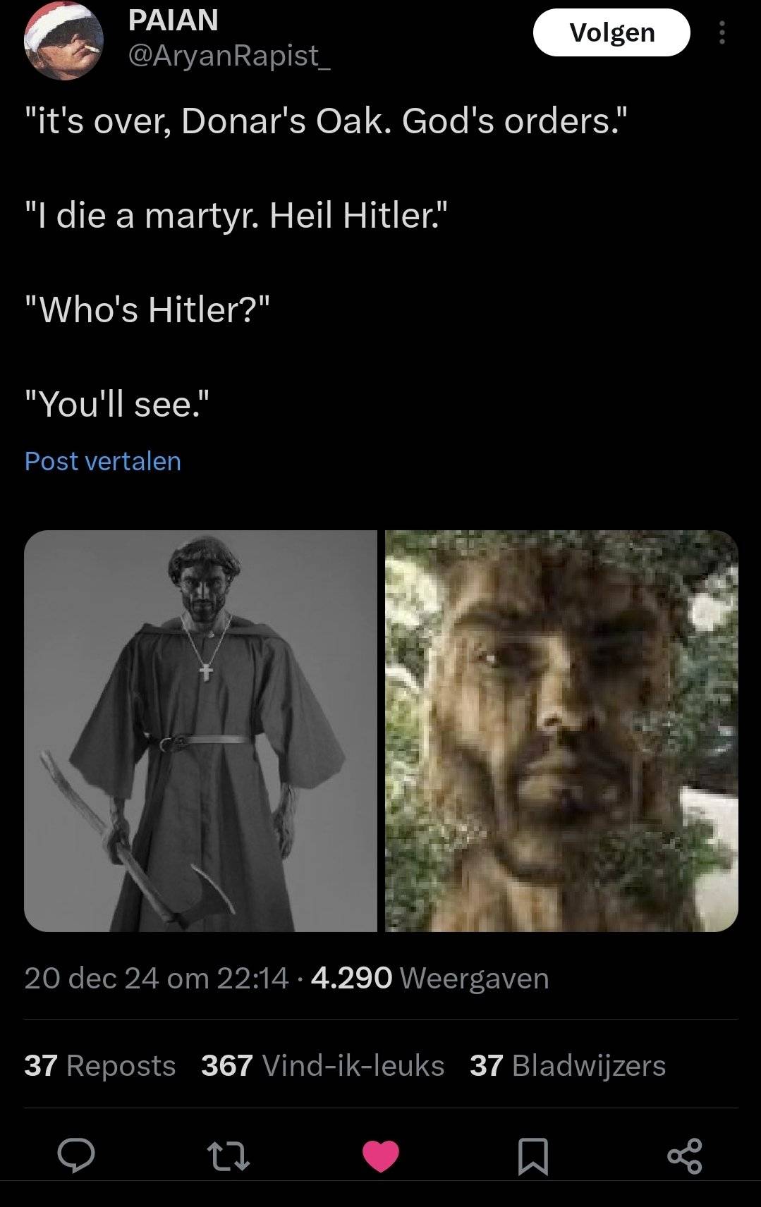
Task: Click the Post vertalen link
Action: tap(103, 461)
